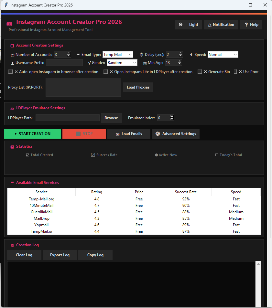The width and height of the screenshot is (272, 308).
Task: Click the gender symbol icon beside Gender
Action: pos(89,63)
